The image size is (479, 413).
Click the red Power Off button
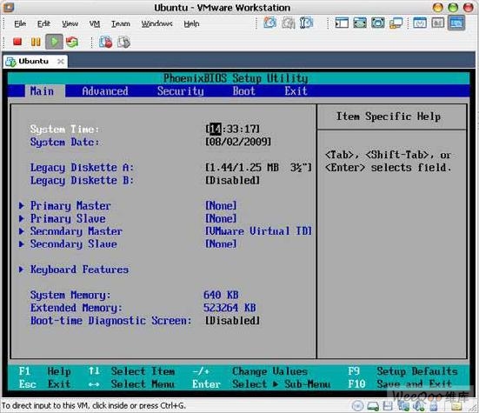coord(17,42)
